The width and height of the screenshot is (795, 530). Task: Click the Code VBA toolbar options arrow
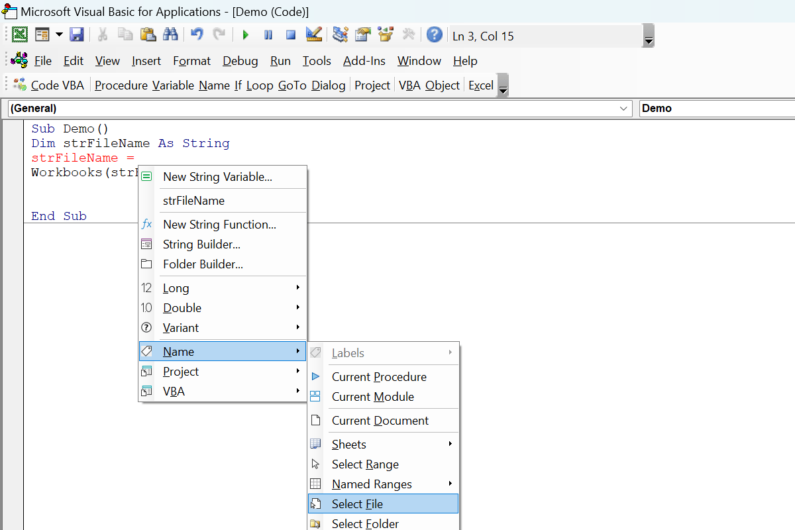pos(503,86)
